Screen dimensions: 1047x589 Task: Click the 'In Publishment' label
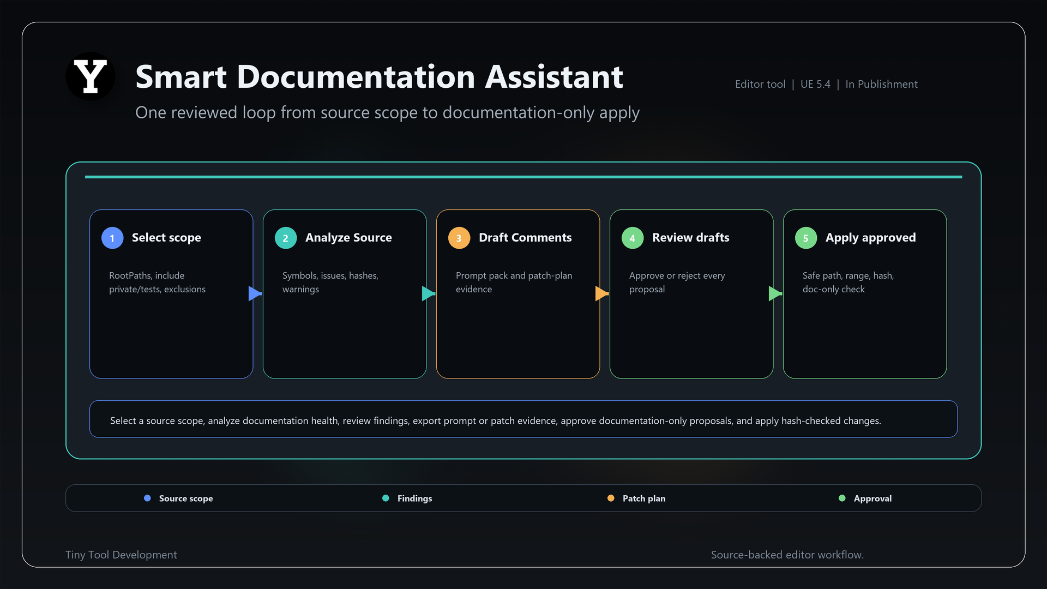pos(881,85)
